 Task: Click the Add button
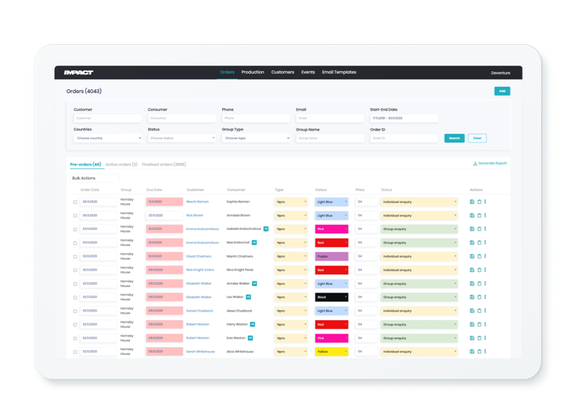pos(502,91)
